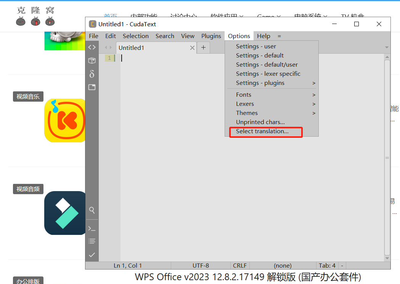This screenshot has height=284, width=400.
Task: Click the tab scroll left arrow
Action: pos(106,47)
